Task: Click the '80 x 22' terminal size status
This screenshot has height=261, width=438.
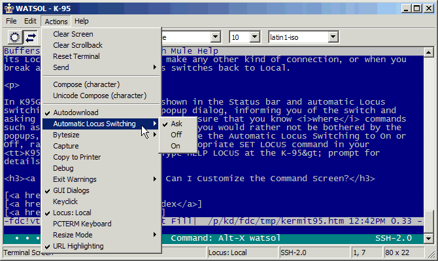Action: pos(404,252)
